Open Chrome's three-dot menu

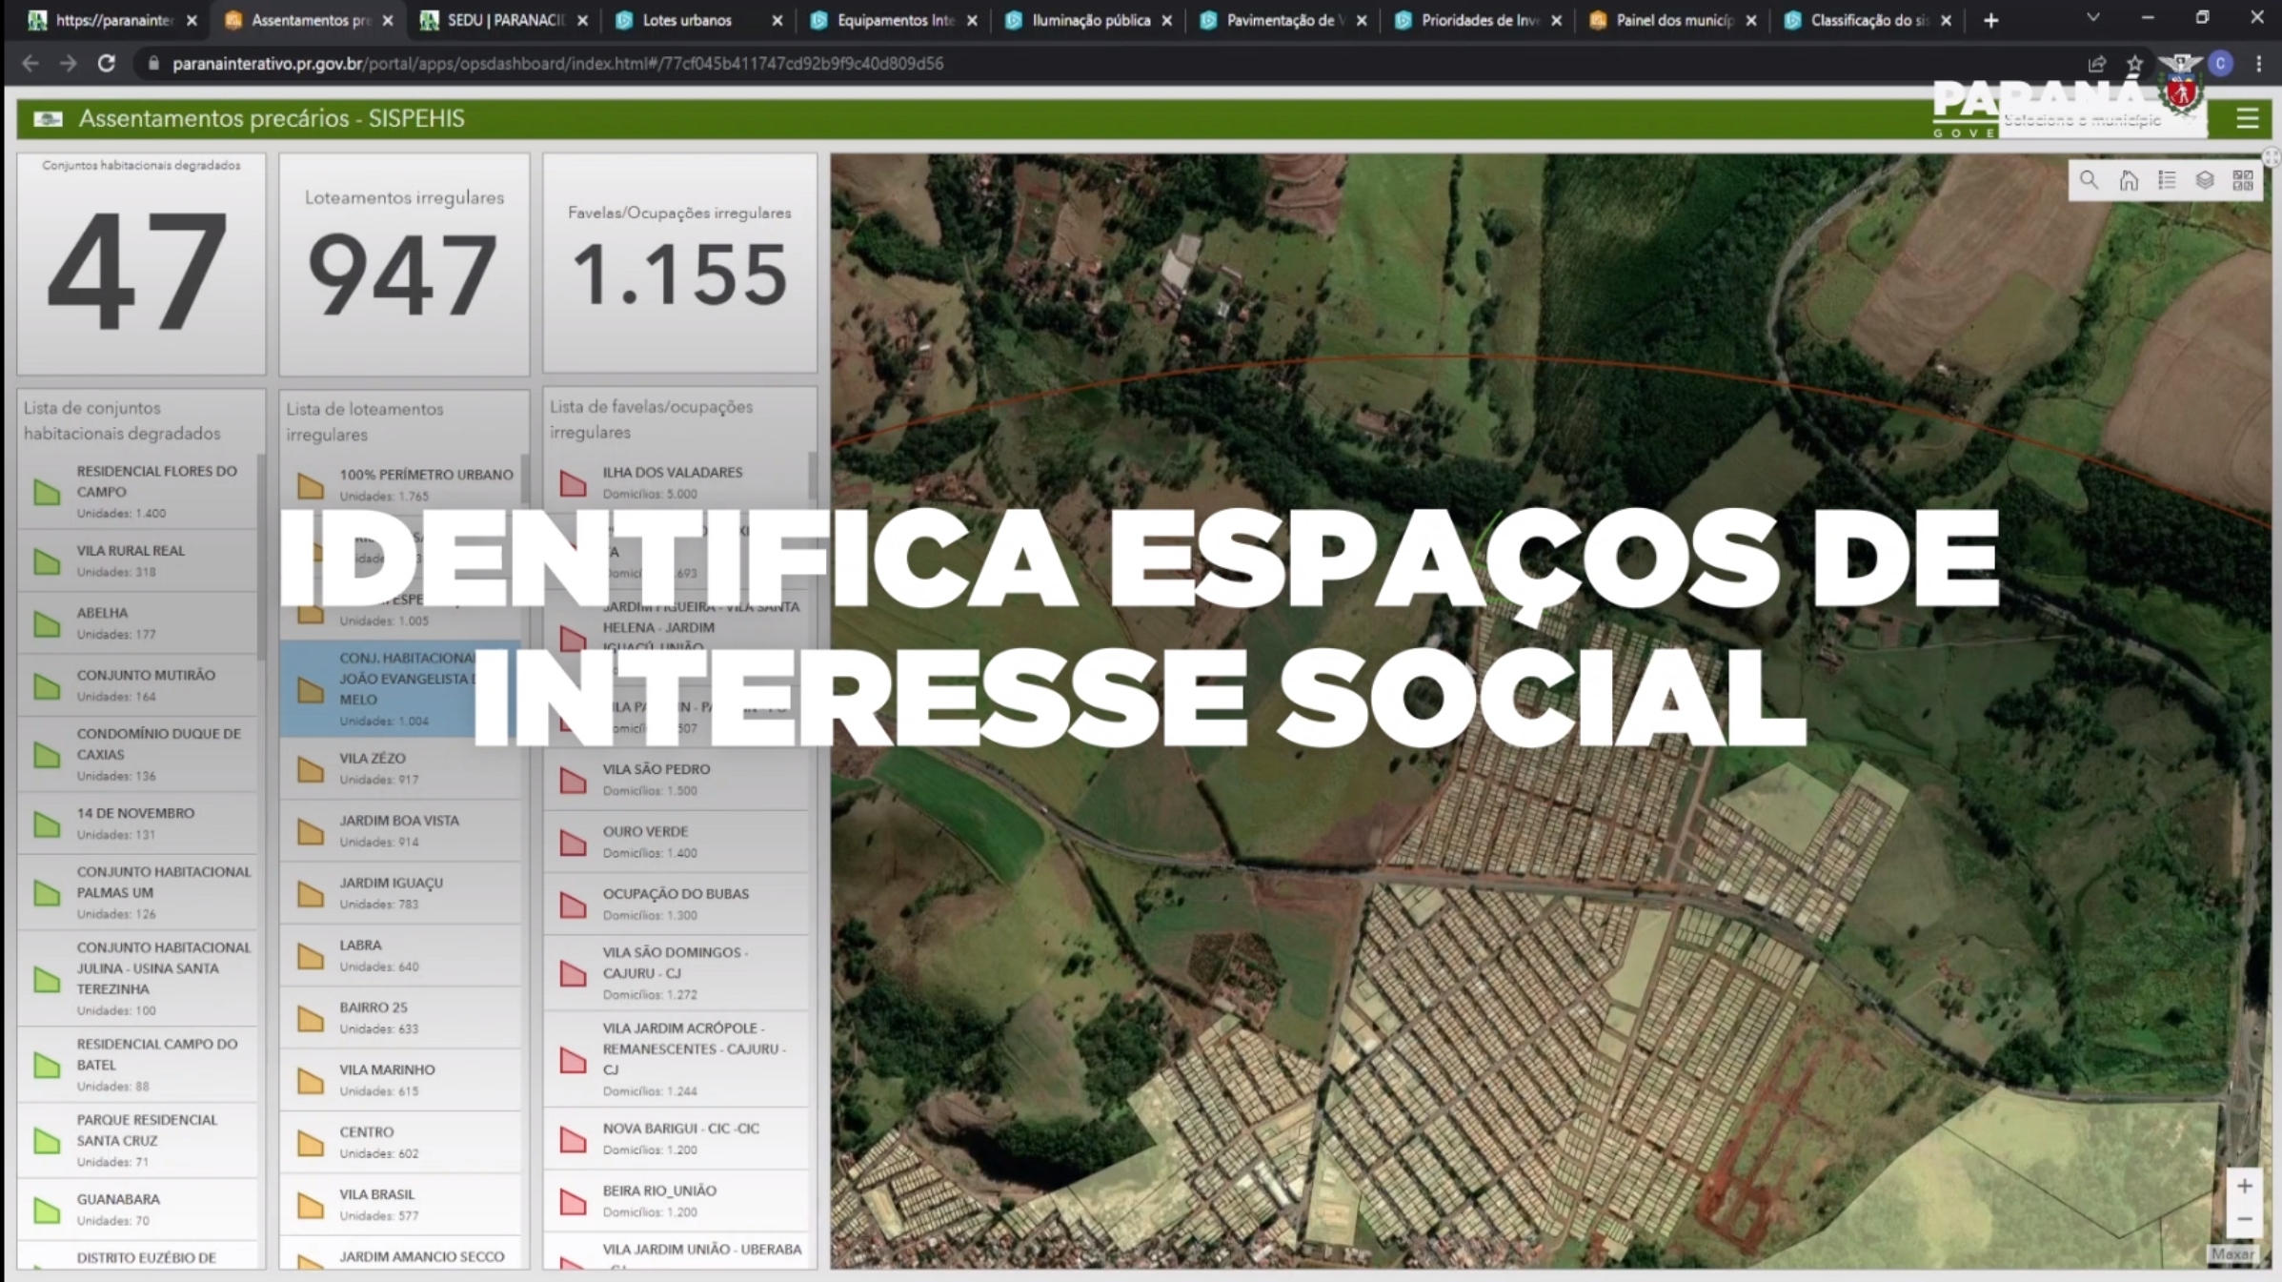point(2259,64)
